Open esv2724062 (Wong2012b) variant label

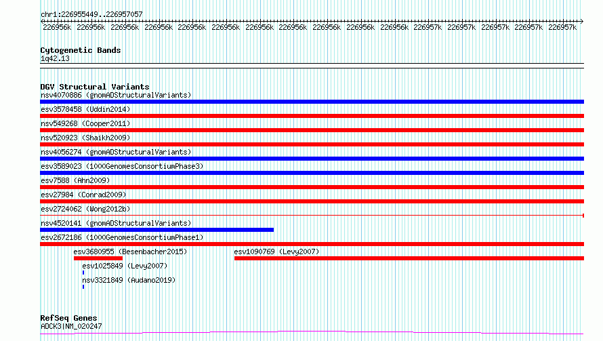(x=85, y=209)
